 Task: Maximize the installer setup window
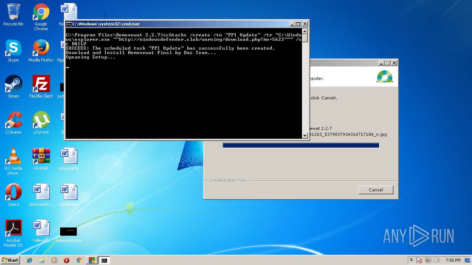[388, 63]
